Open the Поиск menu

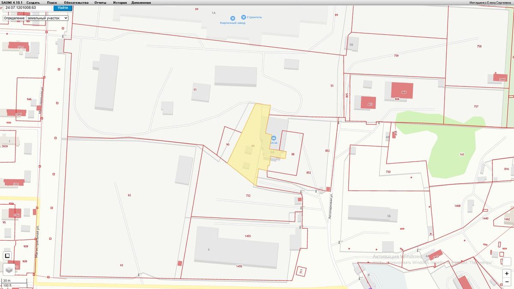tap(52, 3)
